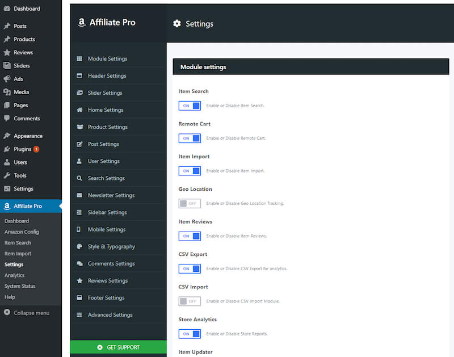Click the Mobile Settings phone icon
The width and height of the screenshot is (454, 357).
pos(79,229)
